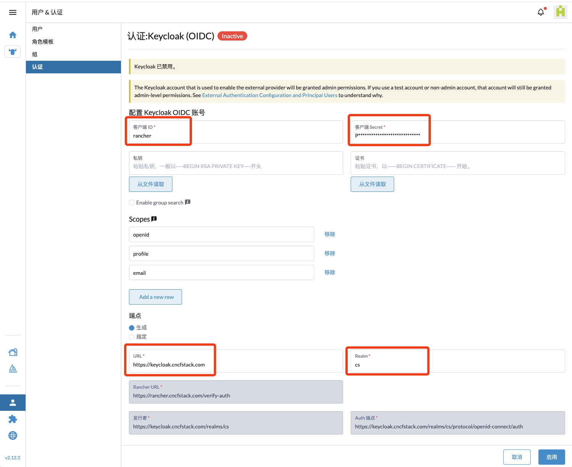Remove the email scope via 移除
Viewport: 572px width, 467px height.
tap(330, 272)
